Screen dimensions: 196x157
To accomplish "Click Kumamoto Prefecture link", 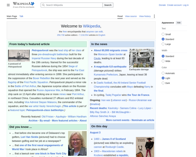I will point(106,75).
